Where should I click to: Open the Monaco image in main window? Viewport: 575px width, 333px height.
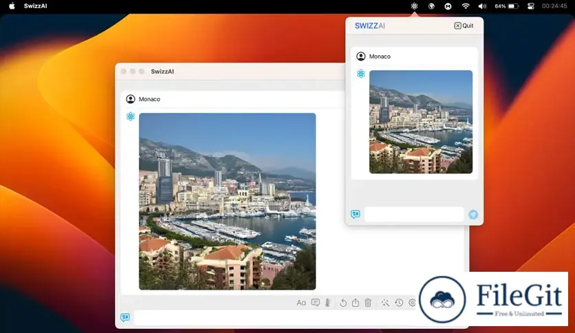click(228, 202)
